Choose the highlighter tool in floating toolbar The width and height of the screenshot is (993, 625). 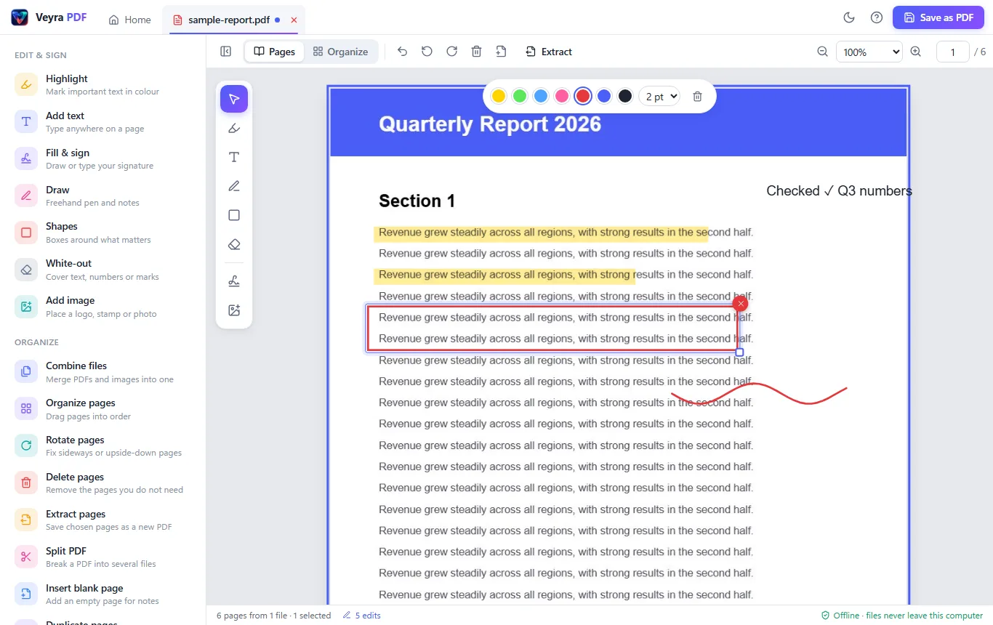click(234, 128)
